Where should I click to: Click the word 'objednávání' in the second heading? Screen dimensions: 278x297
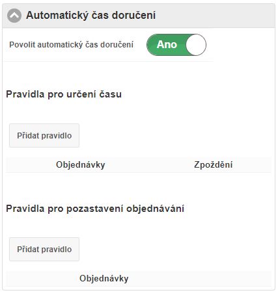pyautogui.click(x=156, y=209)
